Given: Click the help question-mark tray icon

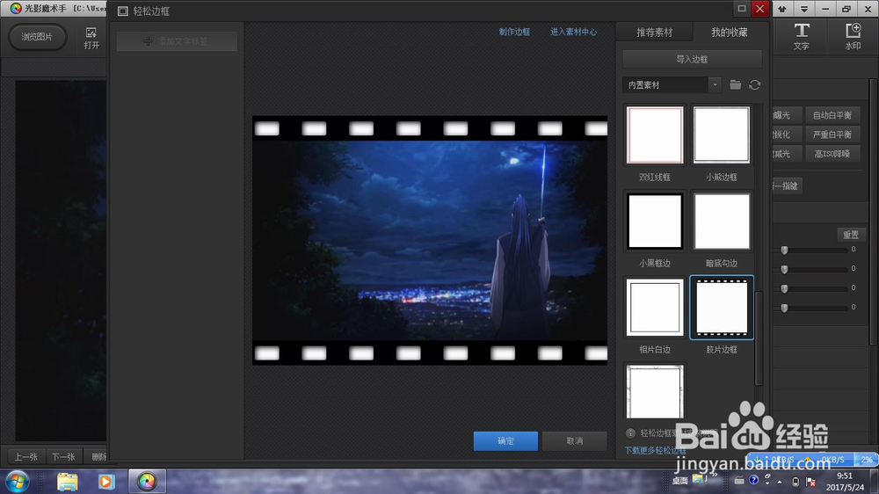Looking at the screenshot, I should point(753,480).
